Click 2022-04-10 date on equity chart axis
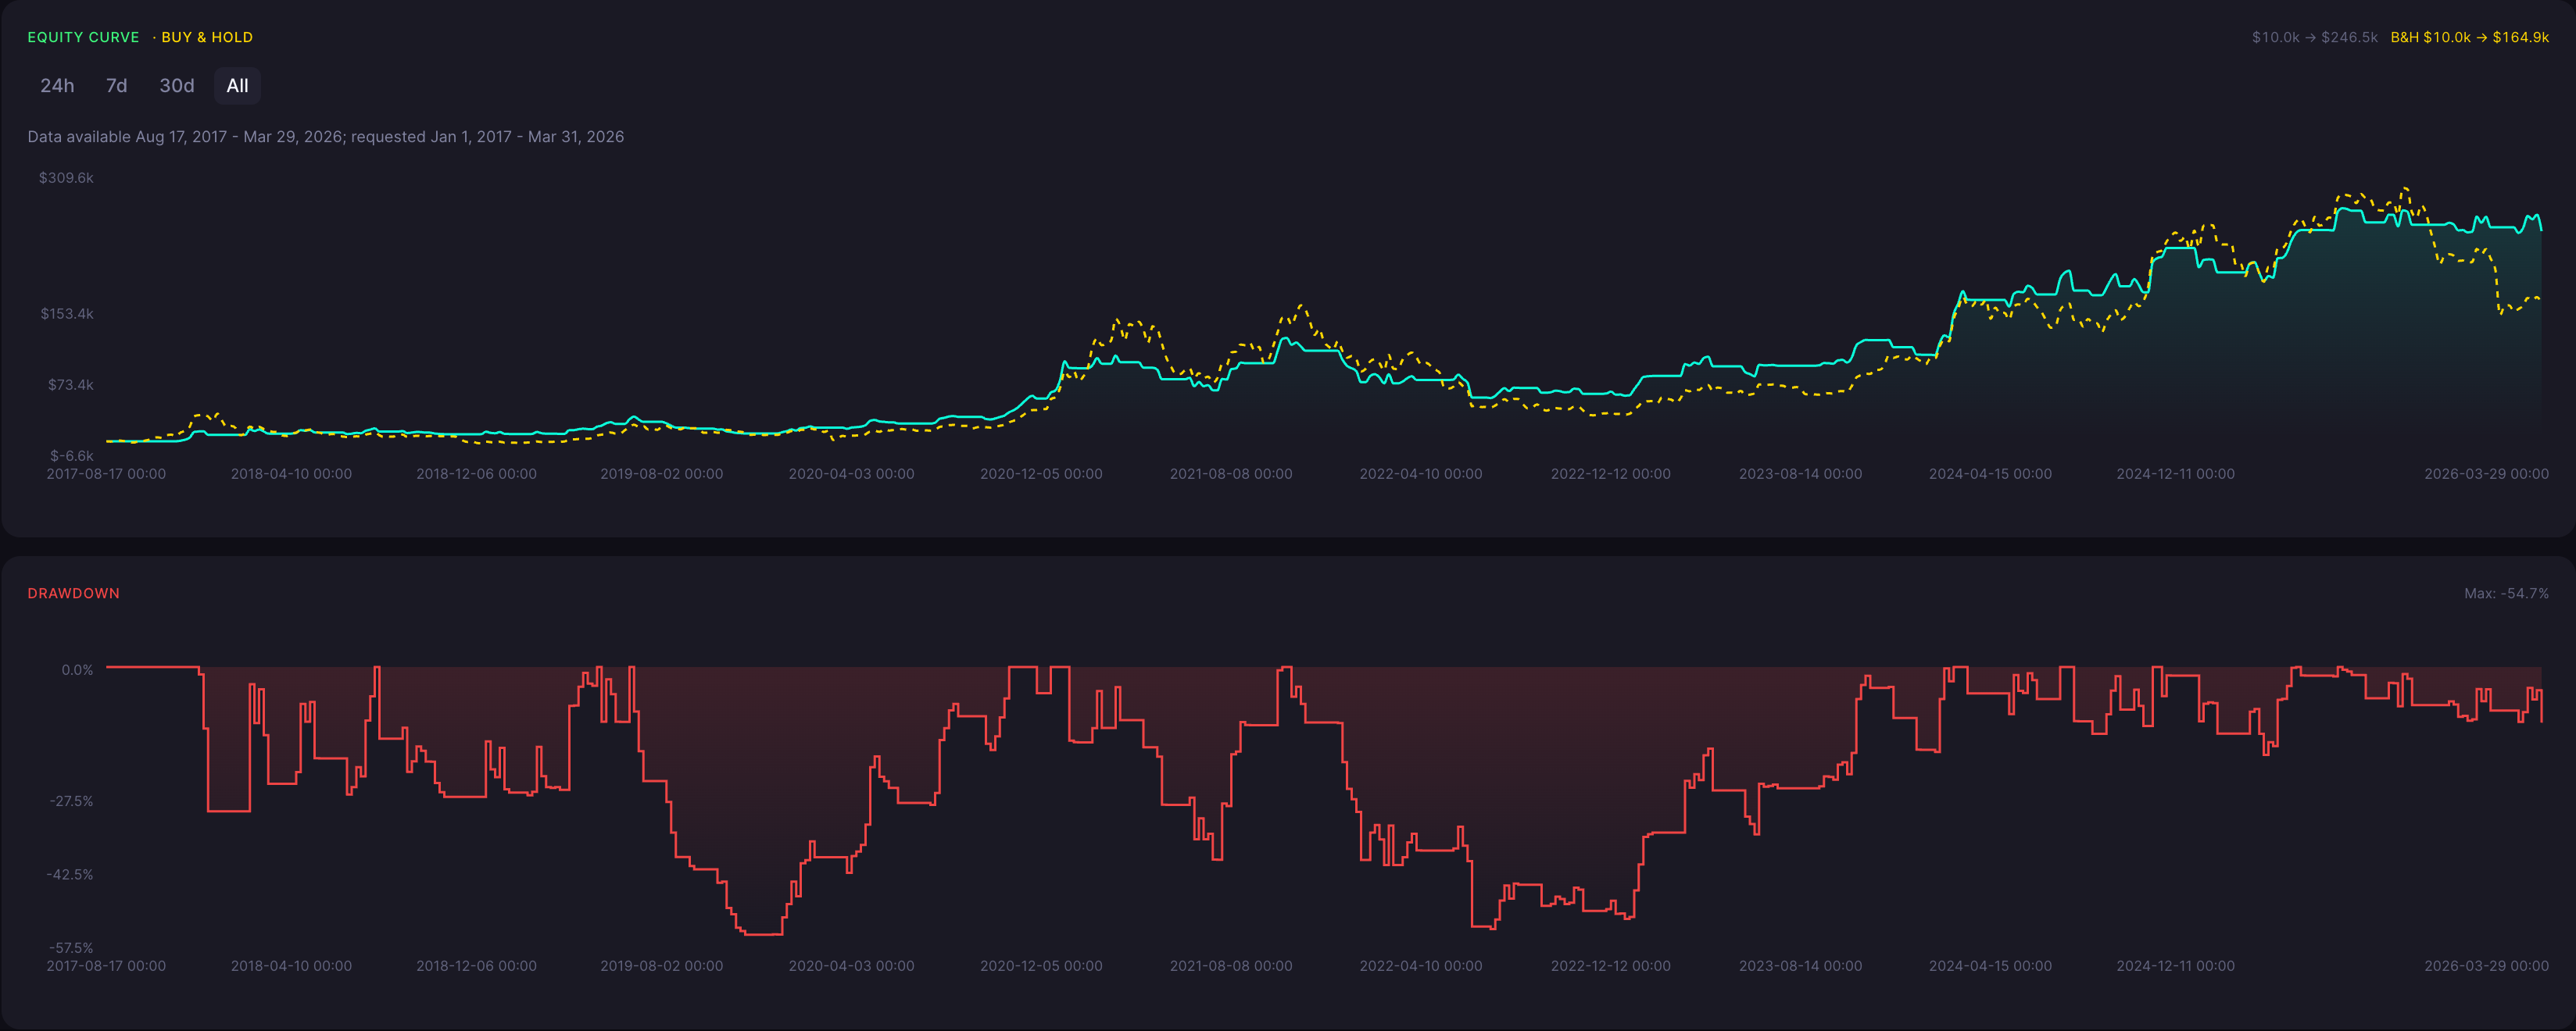The image size is (2576, 1031). coord(1421,475)
